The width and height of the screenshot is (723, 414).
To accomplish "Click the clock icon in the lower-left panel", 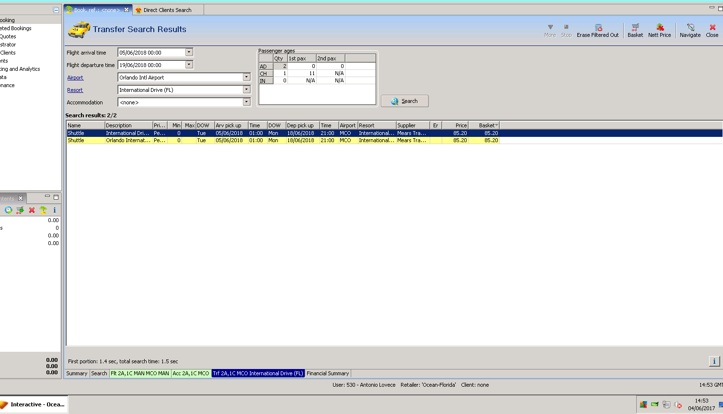I will 9,210.
